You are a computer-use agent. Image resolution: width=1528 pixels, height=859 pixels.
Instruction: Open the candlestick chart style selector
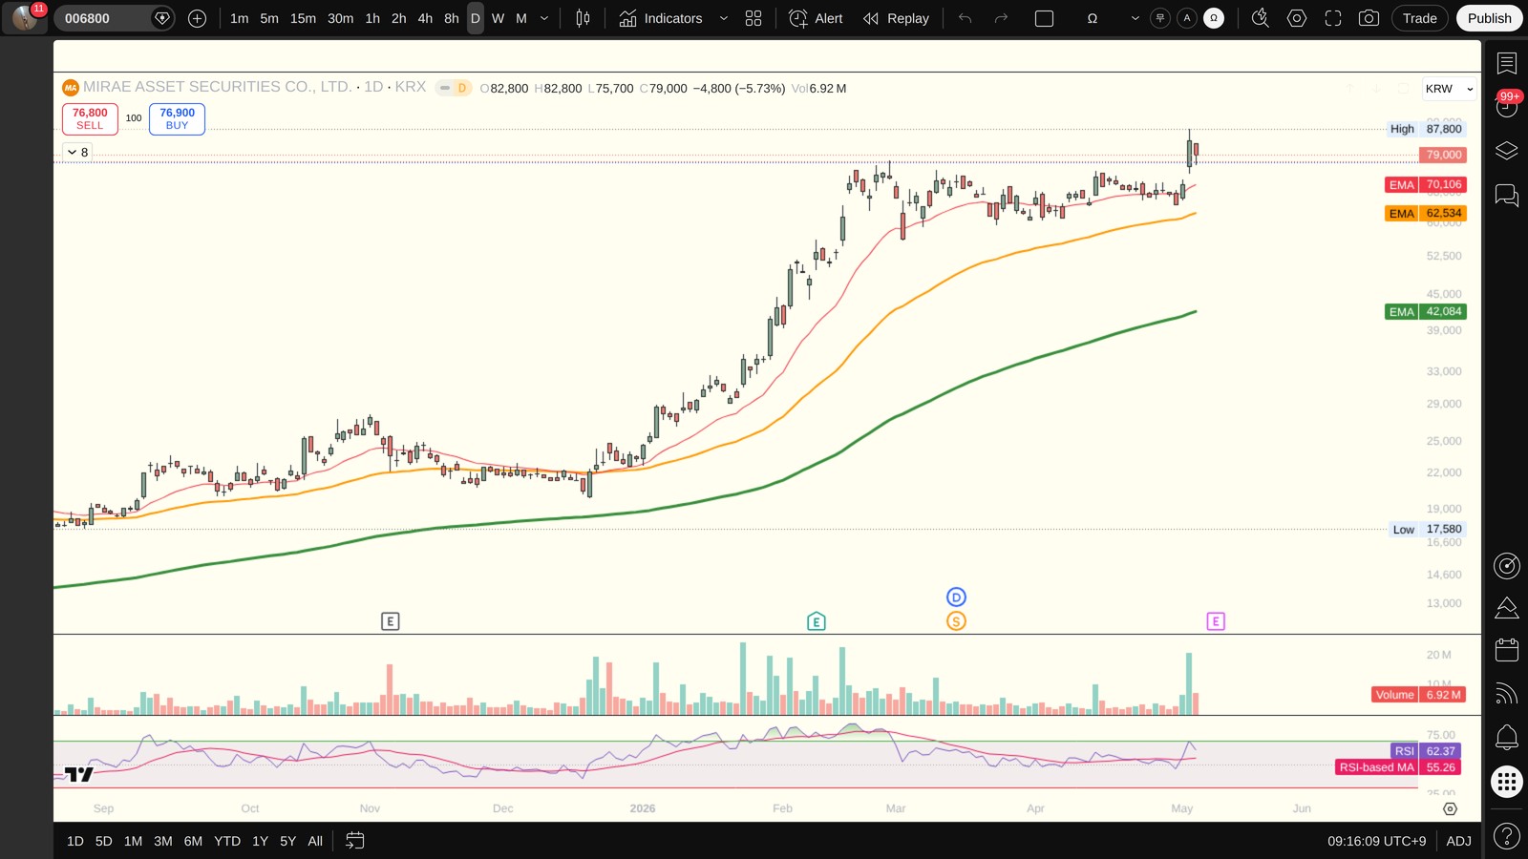(x=583, y=18)
